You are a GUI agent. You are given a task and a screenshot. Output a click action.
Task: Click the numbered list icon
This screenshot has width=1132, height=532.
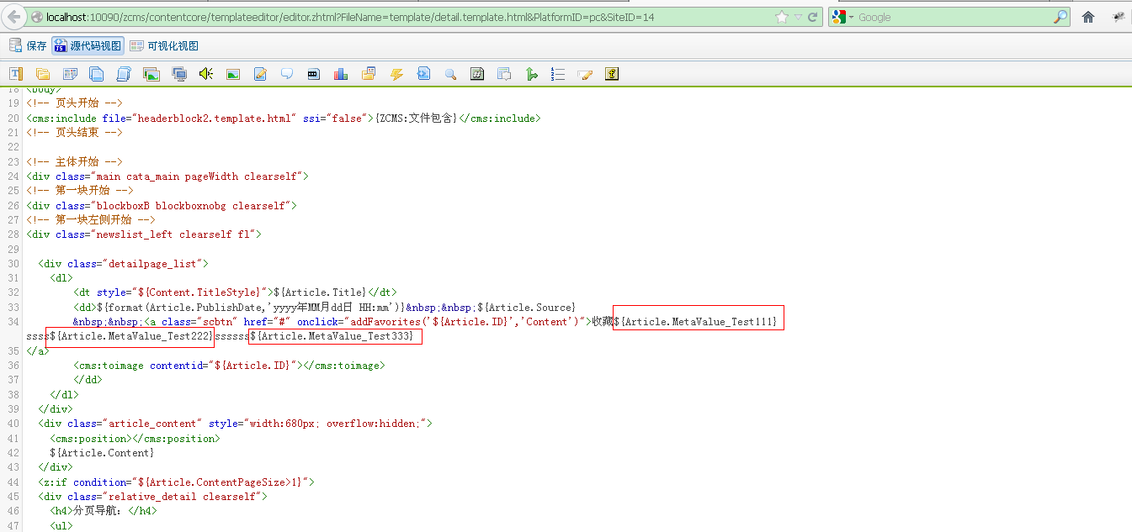pos(558,74)
